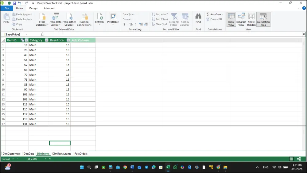Viewport: 307px width, 173px height.
Task: Expand the AutoSum dropdown arrow
Action: click(x=223, y=14)
